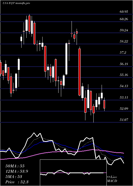Screen dimensions: 133x186
Task: Click the 57.2 price level label
Action: coord(123,53)
